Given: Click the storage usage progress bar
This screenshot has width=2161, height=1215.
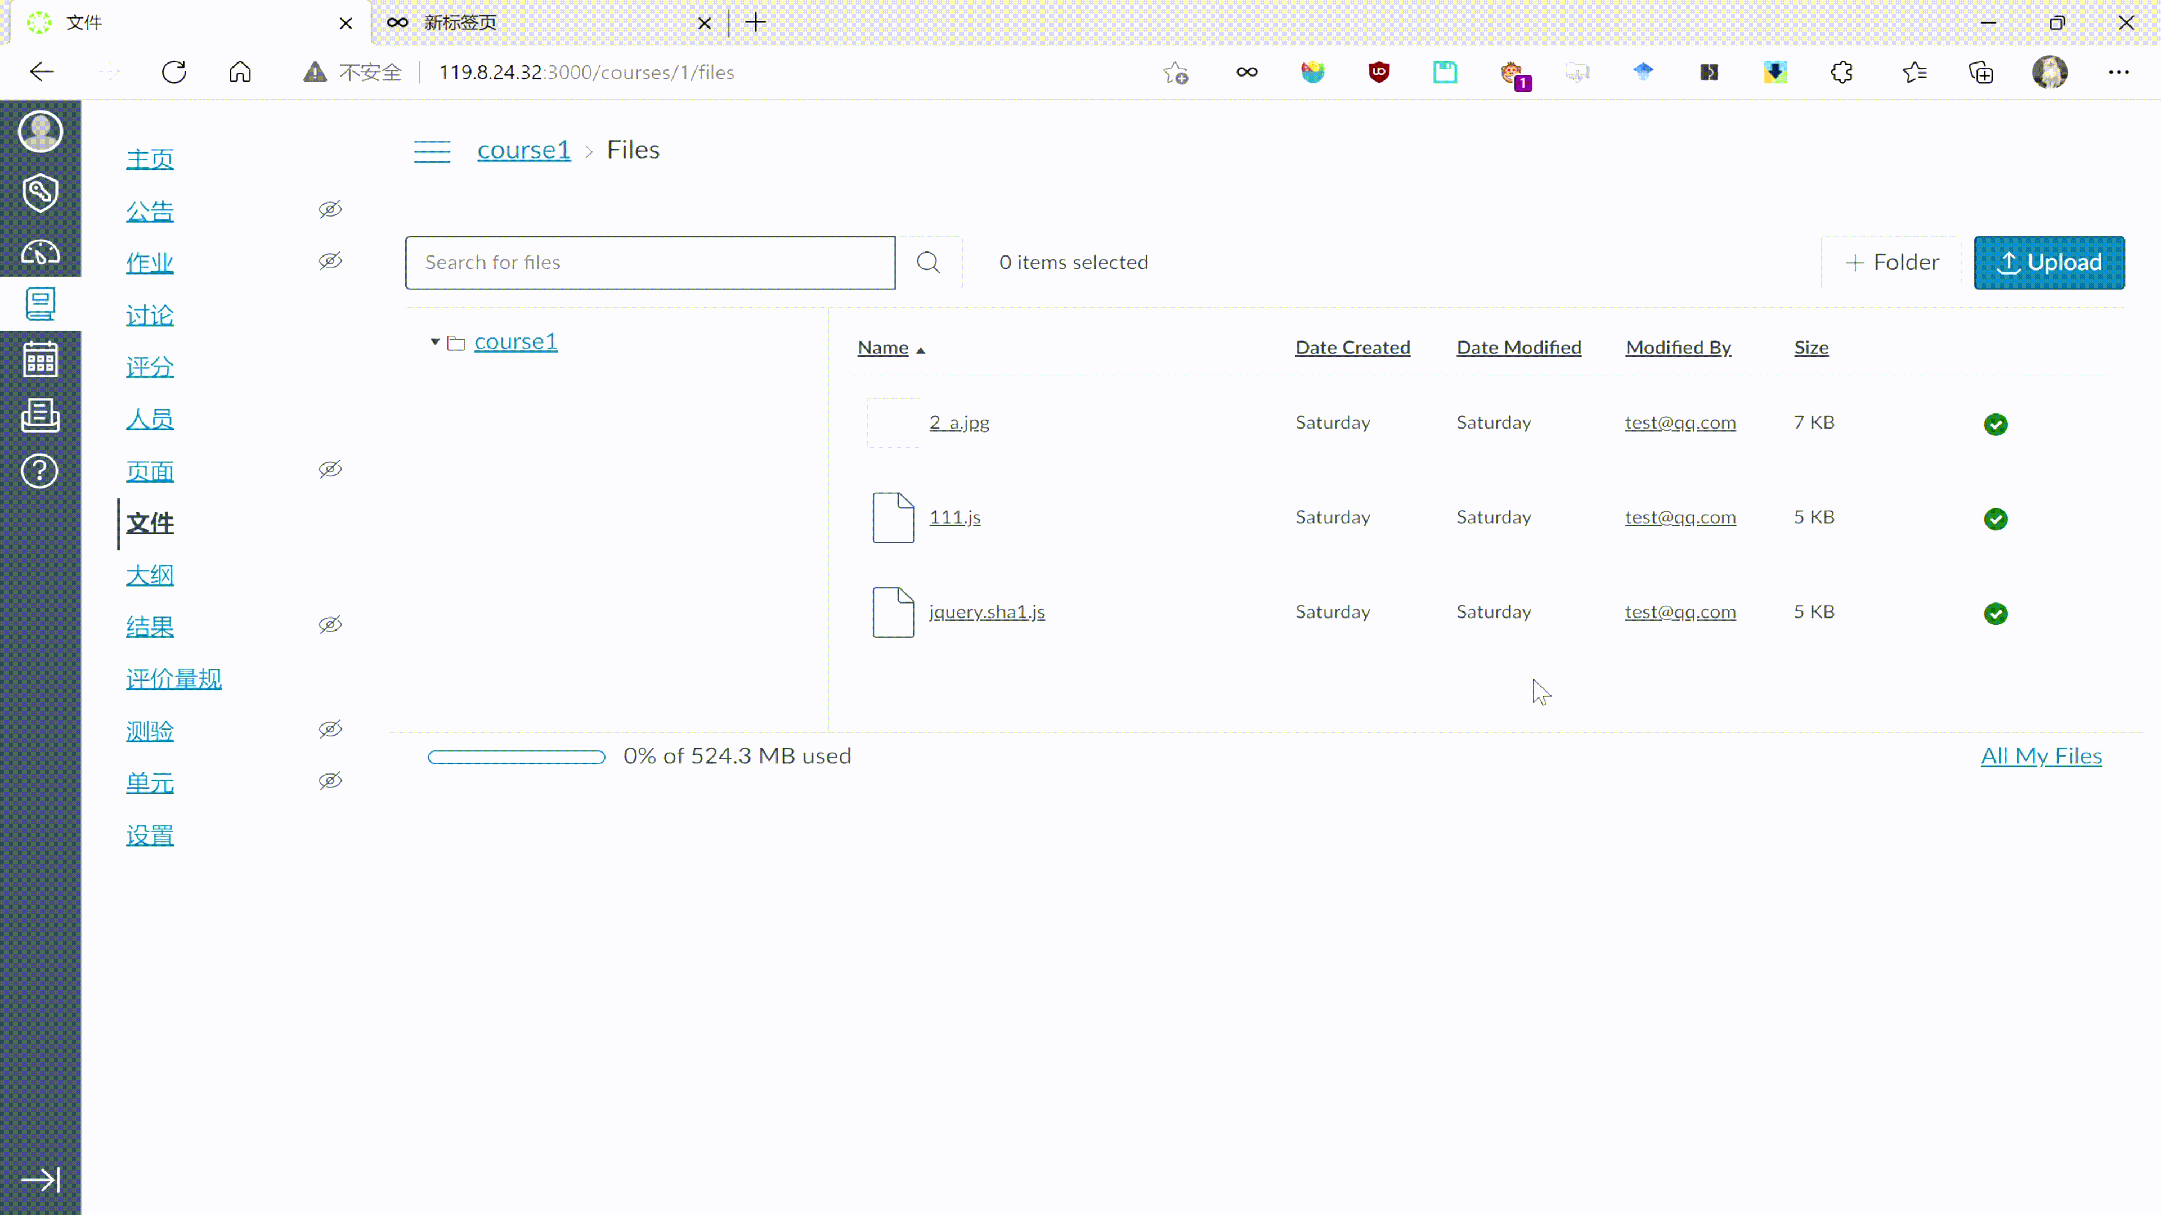Looking at the screenshot, I should (516, 757).
